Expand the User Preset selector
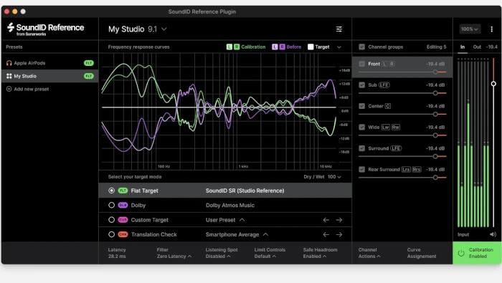The width and height of the screenshot is (502, 283). click(225, 220)
